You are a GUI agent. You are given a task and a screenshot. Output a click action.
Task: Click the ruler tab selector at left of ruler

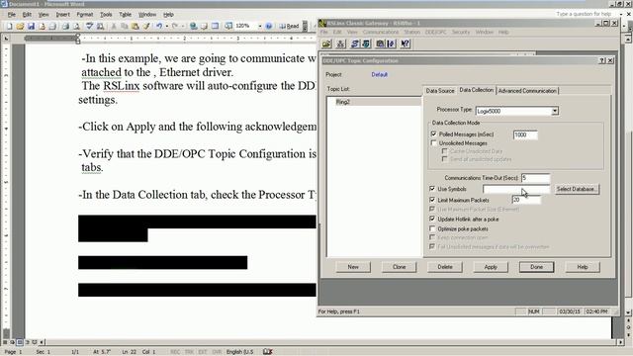pyautogui.click(x=6, y=38)
